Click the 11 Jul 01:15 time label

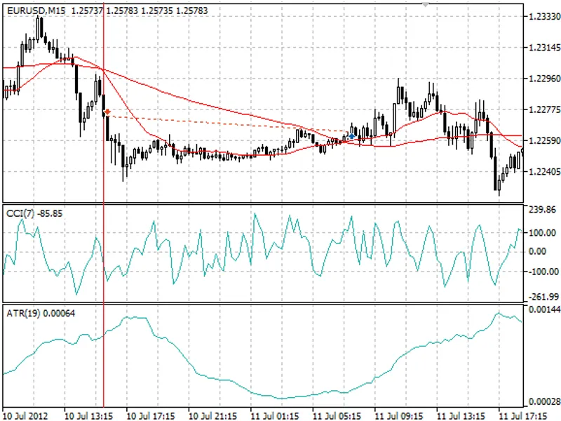click(274, 416)
